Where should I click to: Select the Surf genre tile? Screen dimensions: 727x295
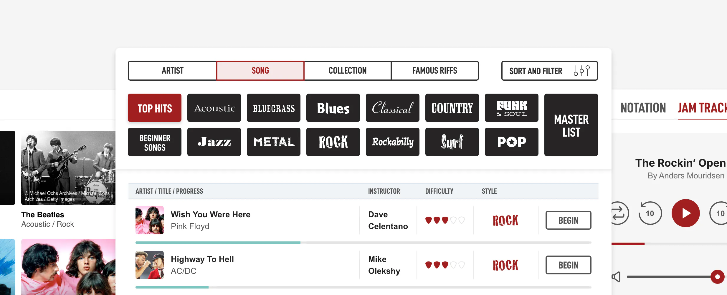pos(452,142)
